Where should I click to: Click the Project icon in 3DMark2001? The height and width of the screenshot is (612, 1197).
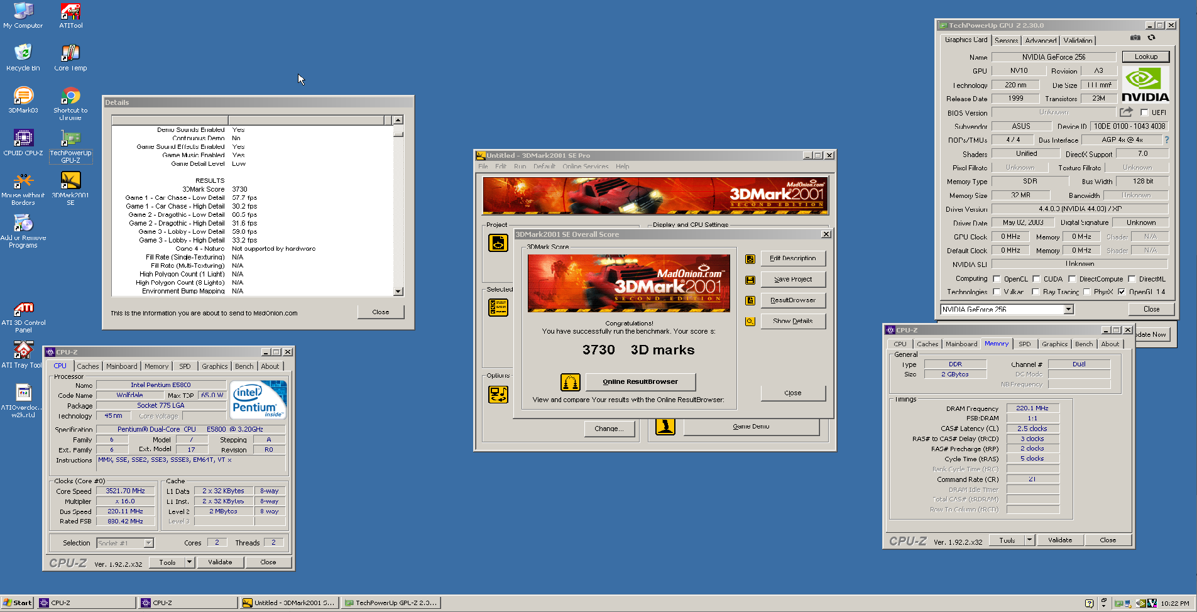click(x=498, y=243)
